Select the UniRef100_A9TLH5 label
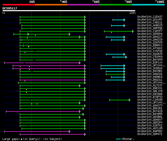Viewport: 167px width, 141px height. tap(150, 129)
